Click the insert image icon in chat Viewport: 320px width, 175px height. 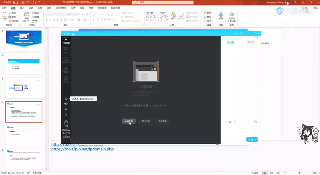pyautogui.click(x=235, y=122)
